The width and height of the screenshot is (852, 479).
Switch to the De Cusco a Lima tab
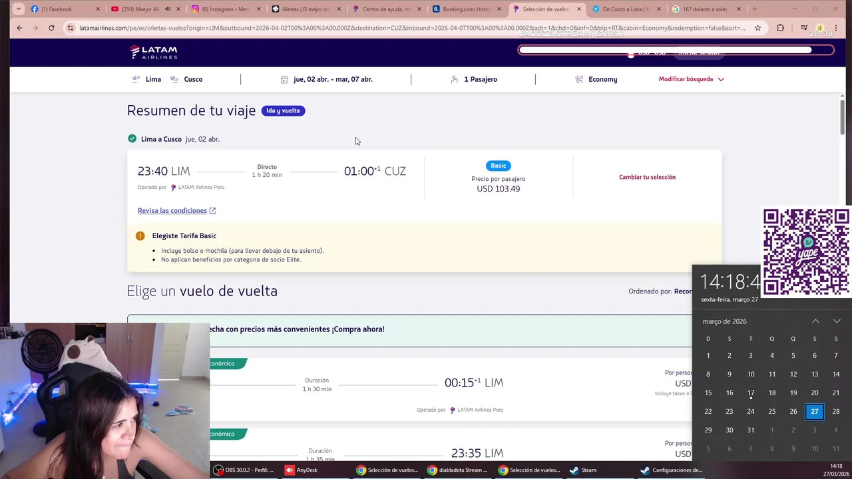[626, 9]
